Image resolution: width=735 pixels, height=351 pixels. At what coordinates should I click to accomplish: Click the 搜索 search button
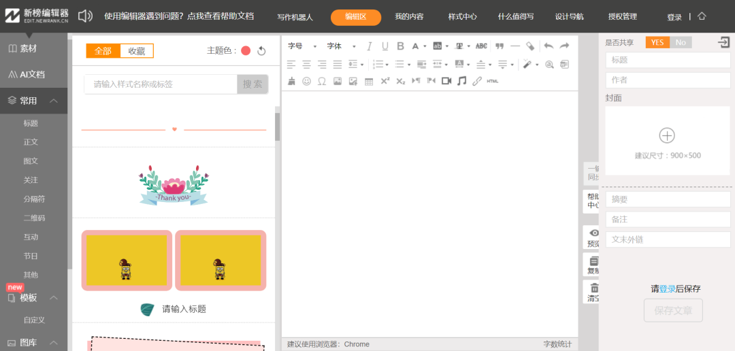tap(252, 84)
